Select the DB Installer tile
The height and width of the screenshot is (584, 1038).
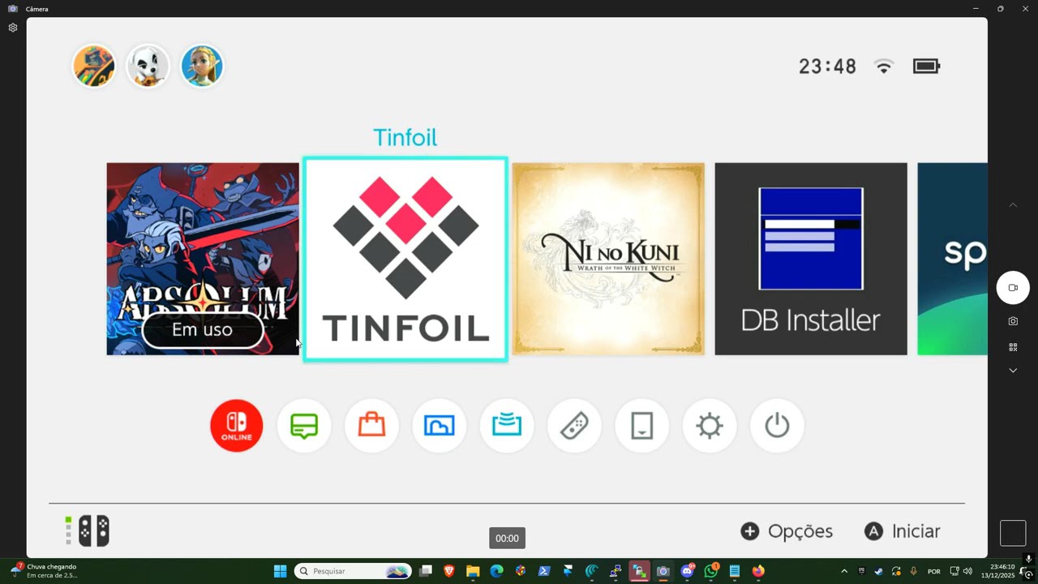(811, 259)
